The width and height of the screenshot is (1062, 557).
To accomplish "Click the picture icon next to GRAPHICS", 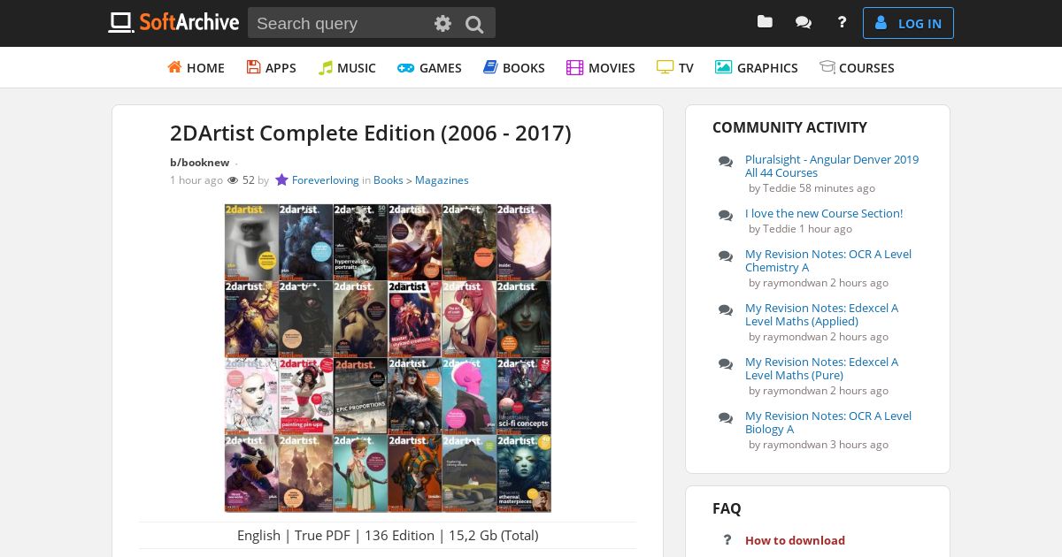I will (x=723, y=67).
